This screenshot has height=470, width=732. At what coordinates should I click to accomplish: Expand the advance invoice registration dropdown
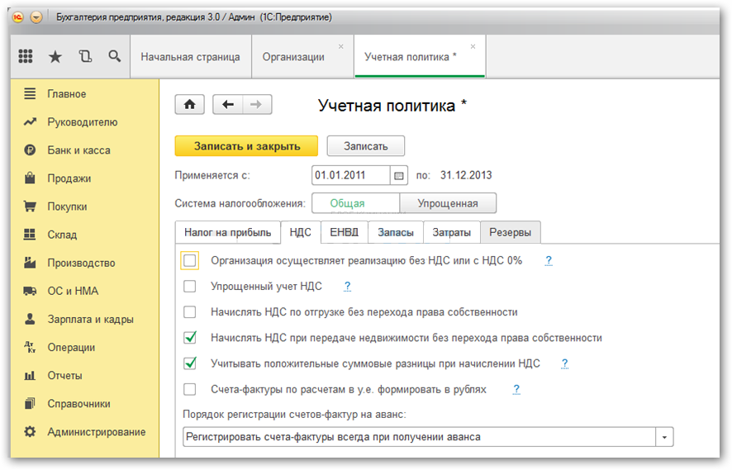click(x=665, y=437)
